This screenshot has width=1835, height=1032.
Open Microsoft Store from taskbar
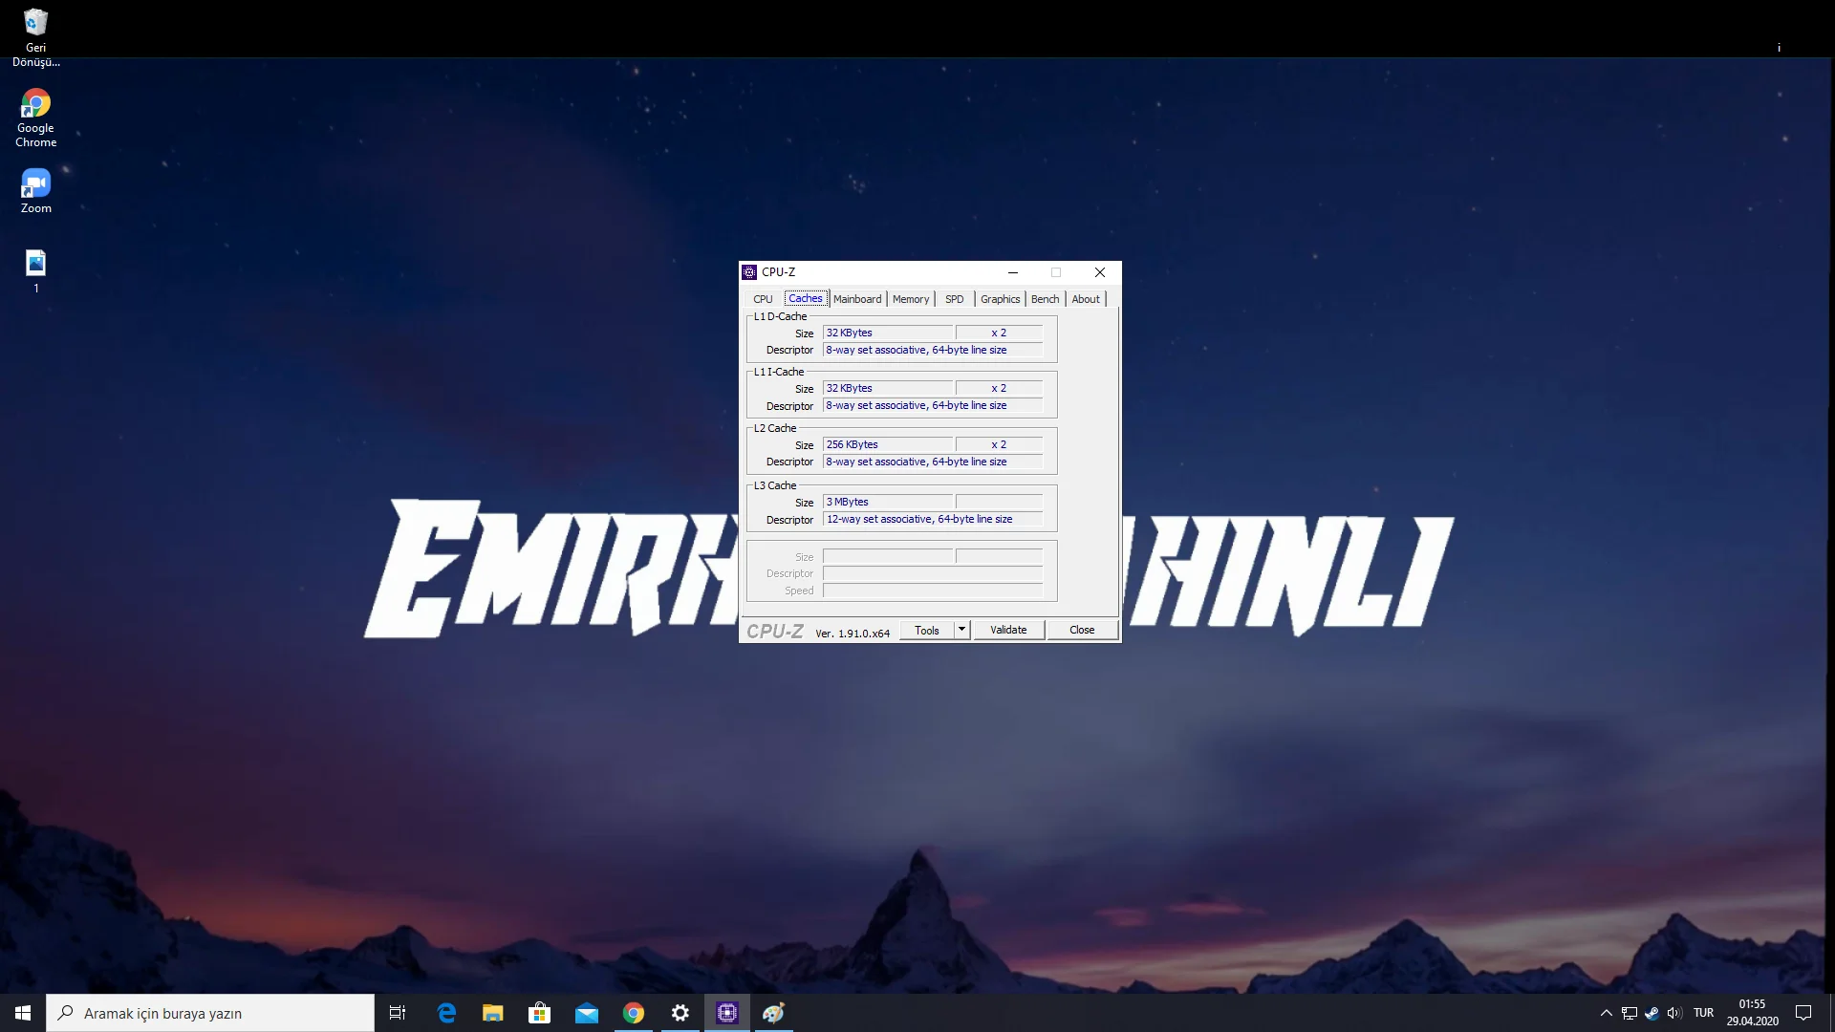540,1013
